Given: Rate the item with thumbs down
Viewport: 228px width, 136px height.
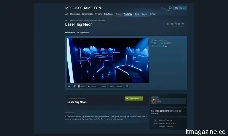Looking at the screenshot, I should point(75,86).
